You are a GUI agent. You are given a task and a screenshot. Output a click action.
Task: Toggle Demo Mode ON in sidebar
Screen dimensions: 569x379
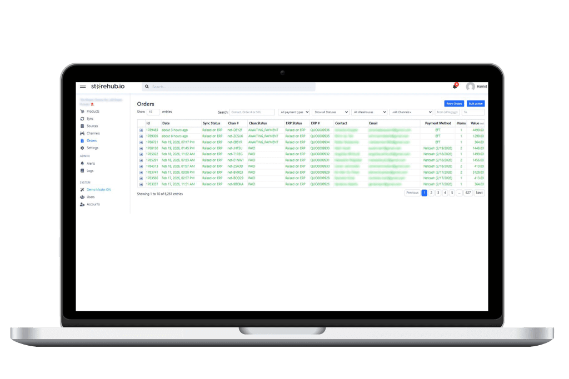(x=98, y=190)
